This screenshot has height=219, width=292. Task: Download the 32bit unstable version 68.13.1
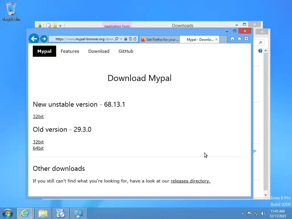[x=38, y=117]
